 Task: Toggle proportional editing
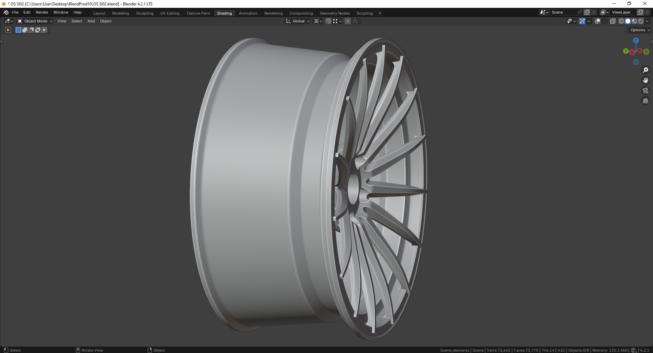click(x=348, y=21)
